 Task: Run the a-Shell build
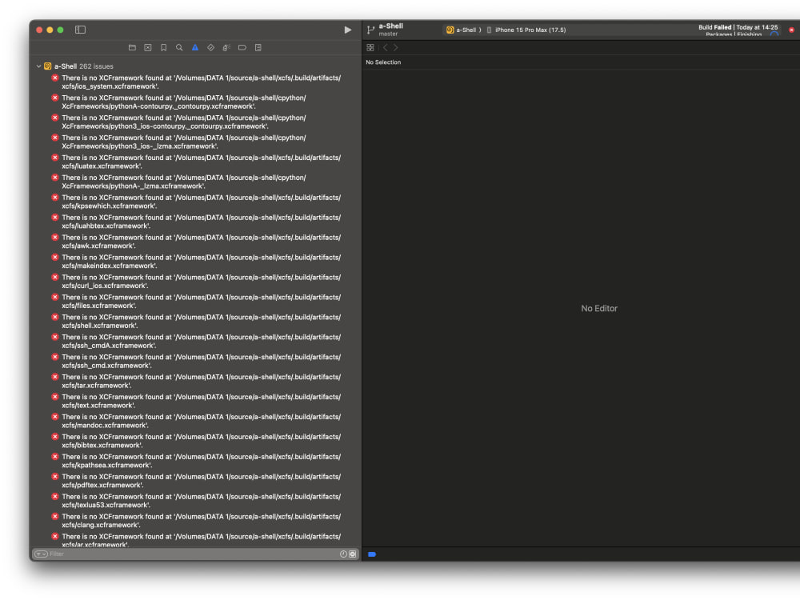347,30
